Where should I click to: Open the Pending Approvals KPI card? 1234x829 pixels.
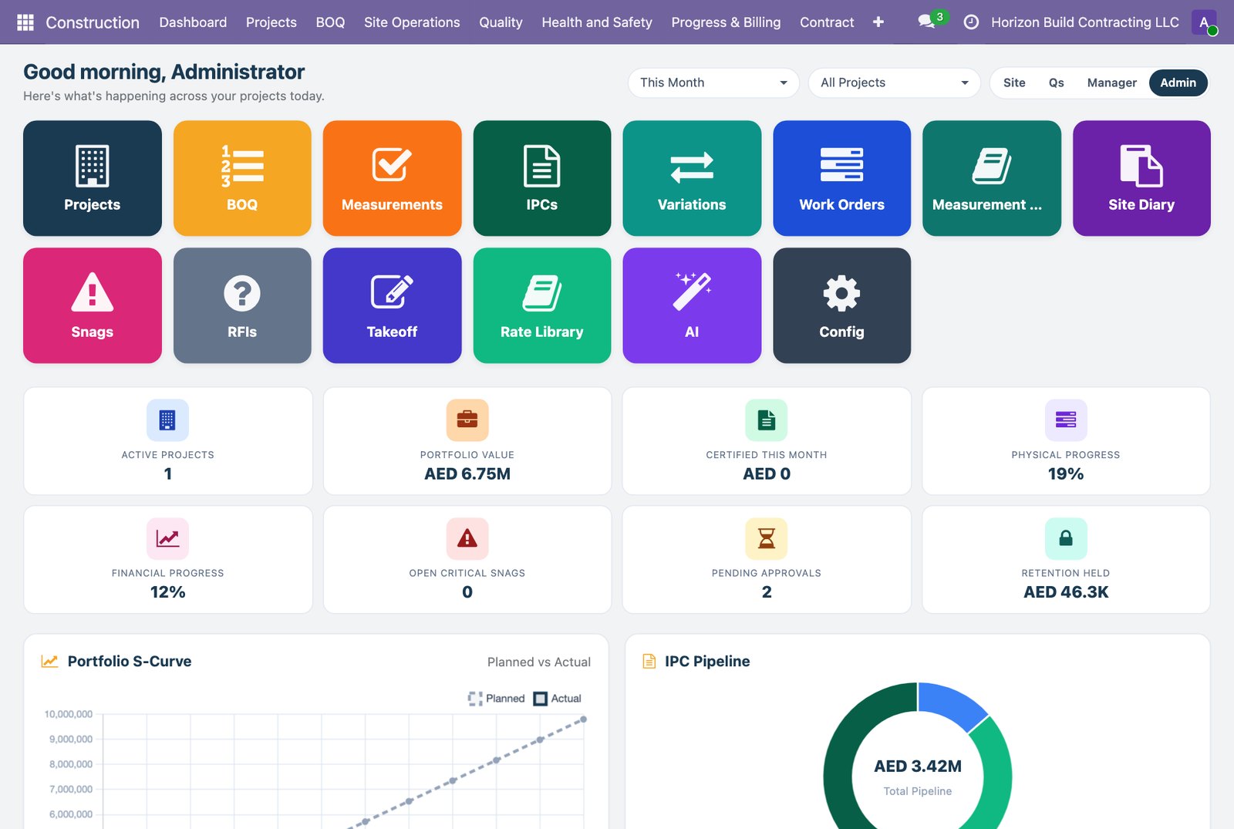[767, 560]
